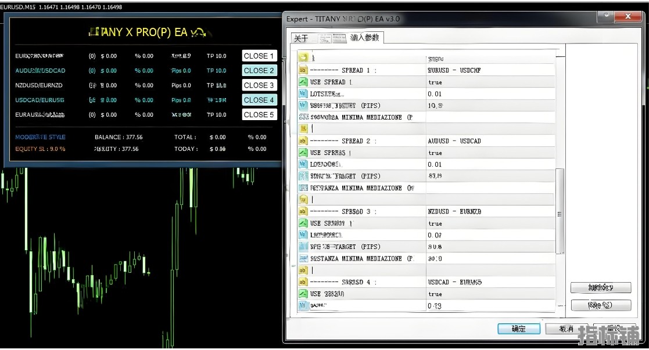Screen dimensions: 649x350
Task: Click the Va icon on SPREAD 1 lot size row
Action: click(x=303, y=94)
